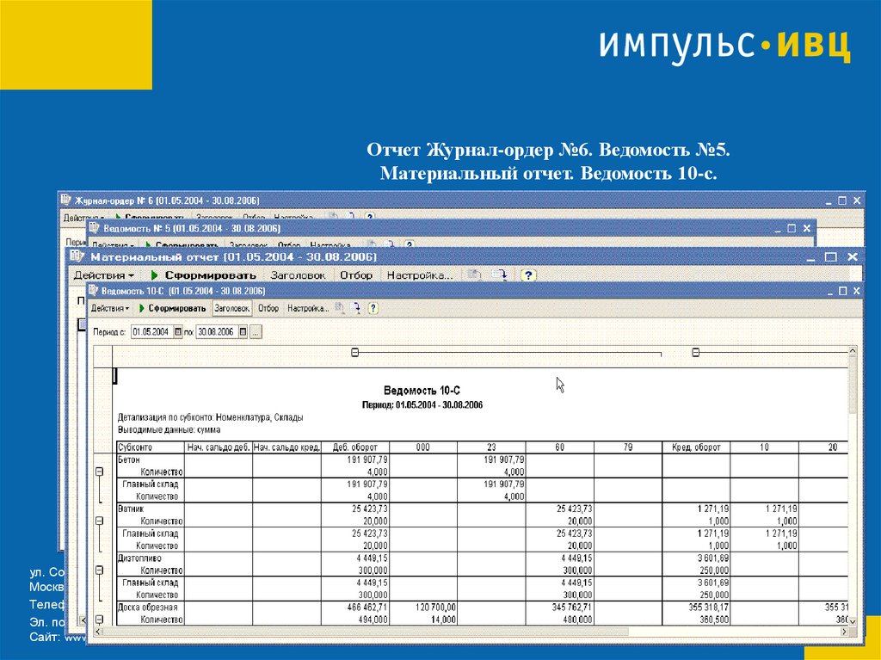881x660 pixels.
Task: Click Ведомость № 5 window title icon
Action: (95, 228)
